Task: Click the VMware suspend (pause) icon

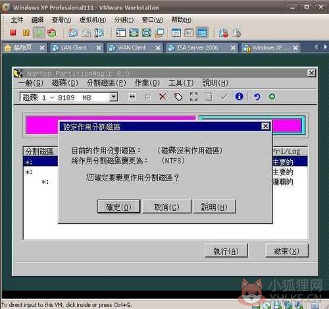Action: 26,33
